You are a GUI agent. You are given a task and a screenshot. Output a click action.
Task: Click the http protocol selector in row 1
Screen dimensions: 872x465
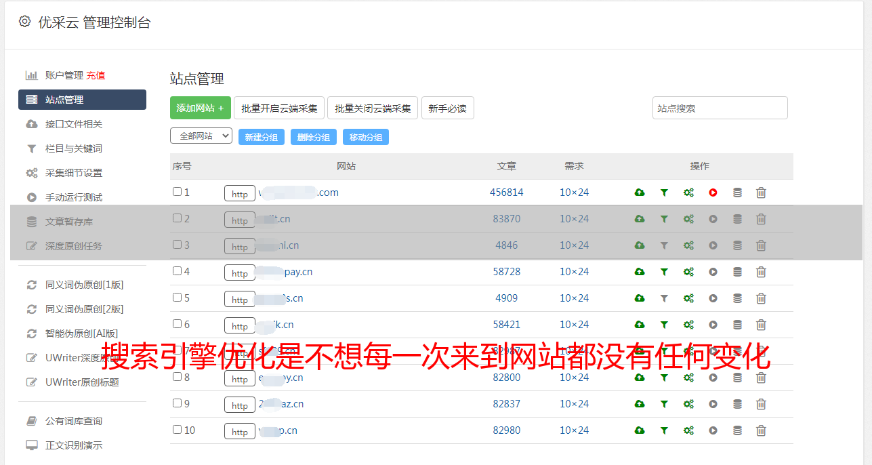240,194
